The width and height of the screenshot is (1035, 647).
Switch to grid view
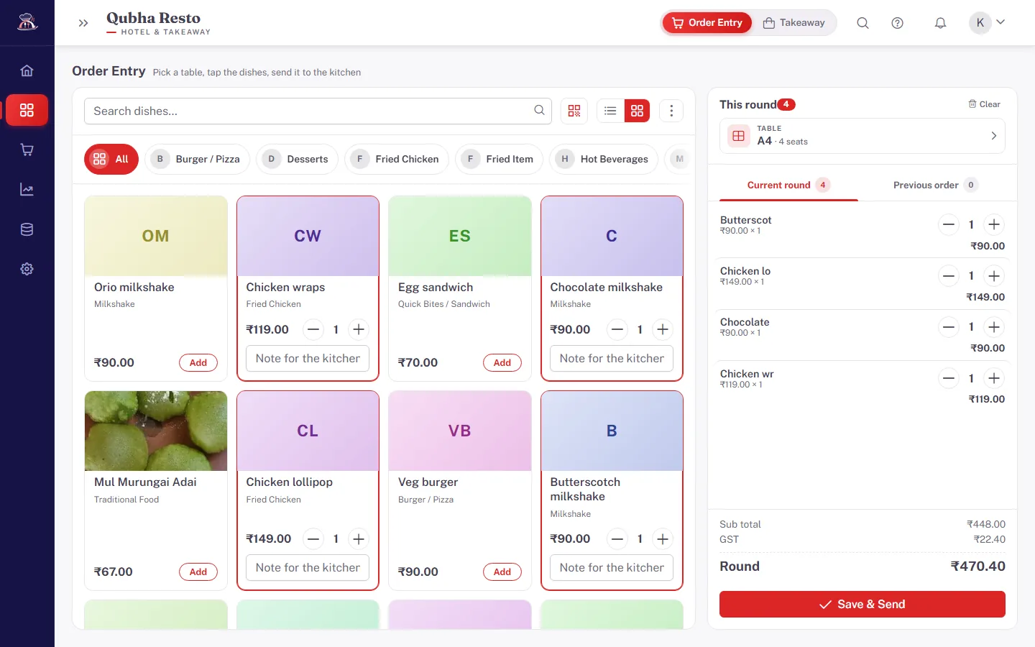click(637, 111)
